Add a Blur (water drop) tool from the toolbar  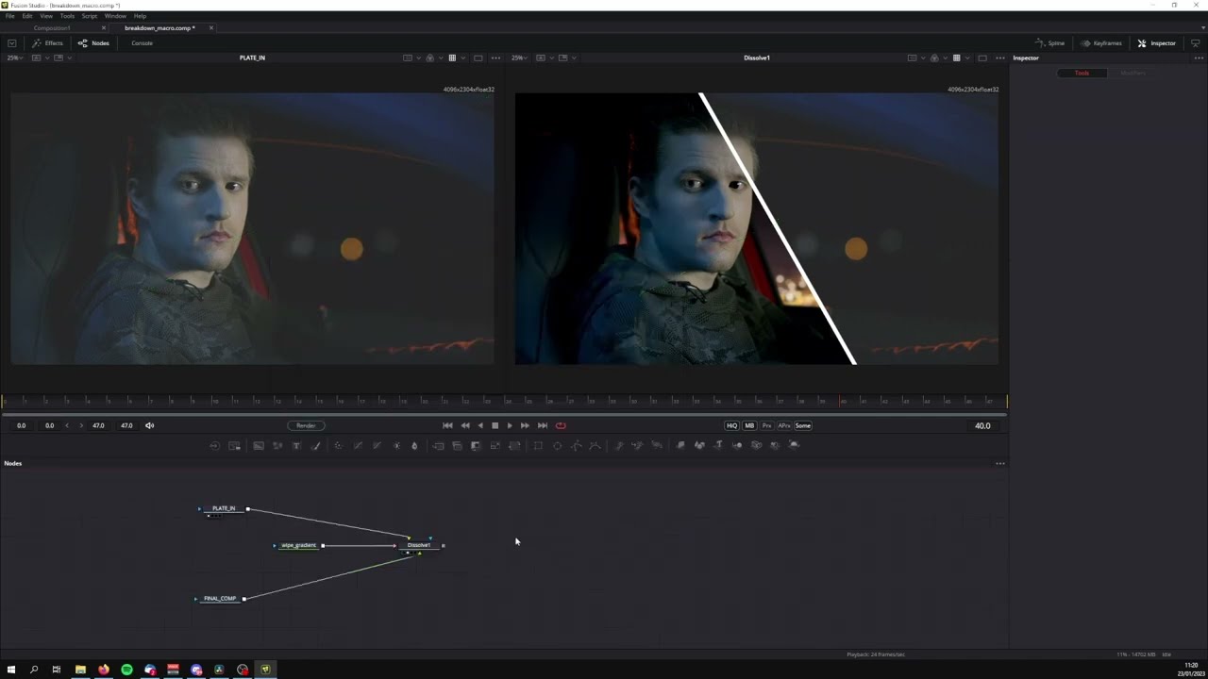tap(414, 445)
